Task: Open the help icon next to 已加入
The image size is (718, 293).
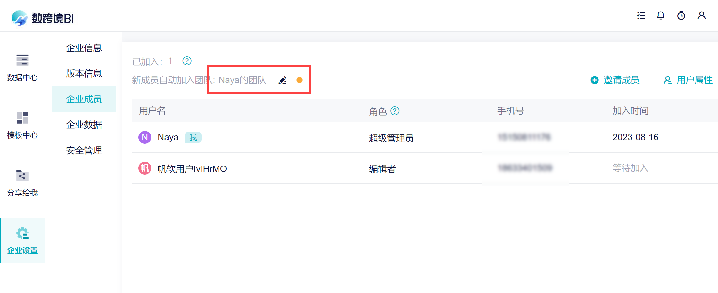Action: [187, 61]
